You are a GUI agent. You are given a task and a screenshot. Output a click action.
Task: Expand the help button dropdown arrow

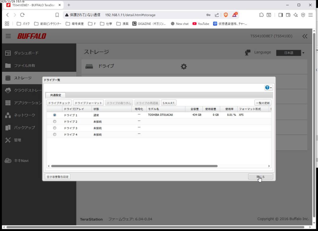[x=271, y=88]
